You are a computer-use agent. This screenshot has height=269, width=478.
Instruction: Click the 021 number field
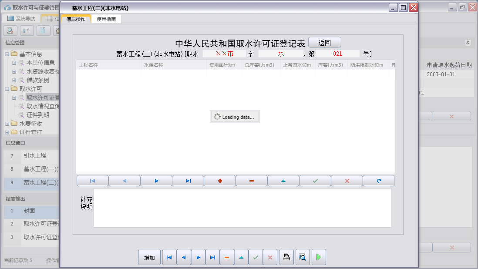click(337, 54)
